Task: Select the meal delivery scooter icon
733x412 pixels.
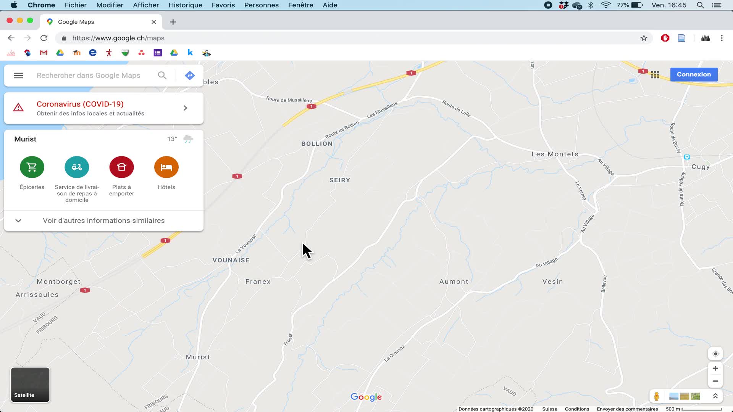Action: (x=77, y=167)
